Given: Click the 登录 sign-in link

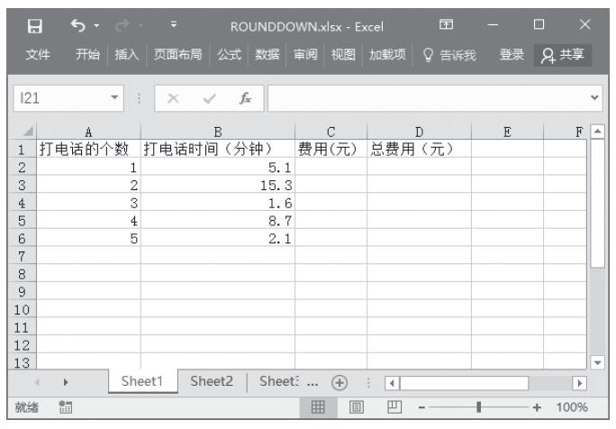Looking at the screenshot, I should tap(512, 57).
